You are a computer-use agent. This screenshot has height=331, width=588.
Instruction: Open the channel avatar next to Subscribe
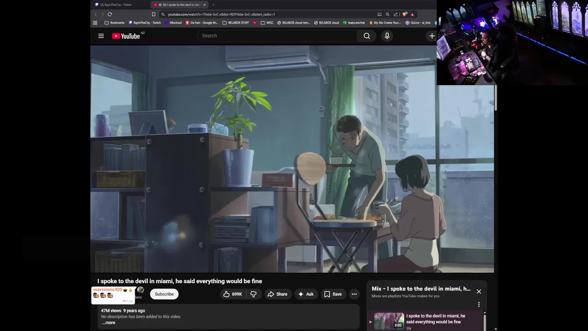coord(141,290)
